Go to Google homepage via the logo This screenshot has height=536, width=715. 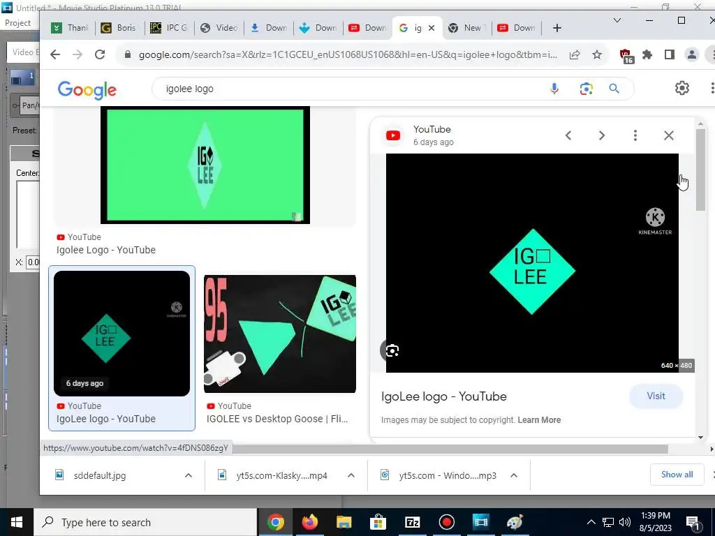(87, 90)
